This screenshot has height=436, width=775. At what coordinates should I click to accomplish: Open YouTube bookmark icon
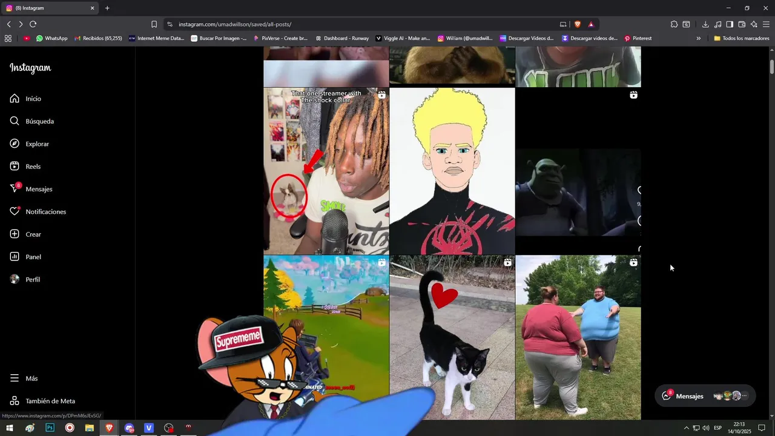pos(27,38)
